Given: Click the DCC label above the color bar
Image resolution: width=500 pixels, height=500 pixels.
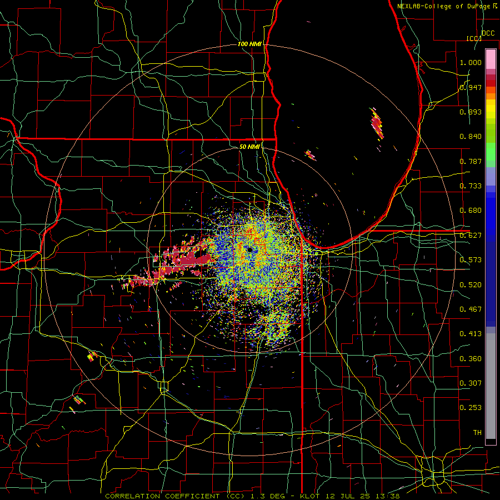Looking at the screenshot, I should click(488, 33).
